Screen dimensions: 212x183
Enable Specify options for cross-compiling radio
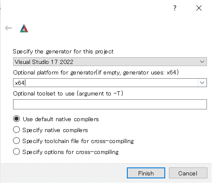coord(16,151)
